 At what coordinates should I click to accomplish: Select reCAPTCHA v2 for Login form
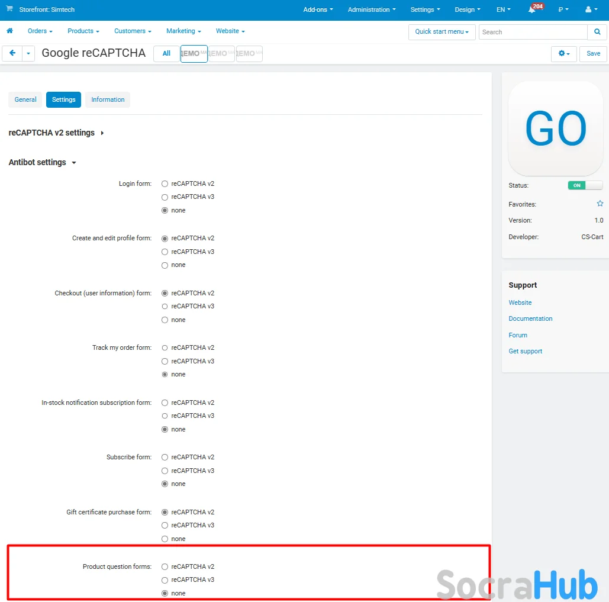pos(165,184)
